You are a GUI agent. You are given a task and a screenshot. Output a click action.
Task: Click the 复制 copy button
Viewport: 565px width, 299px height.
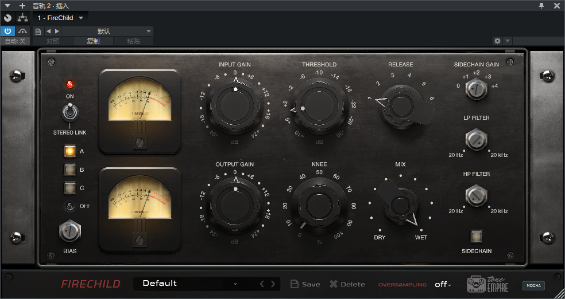[93, 41]
